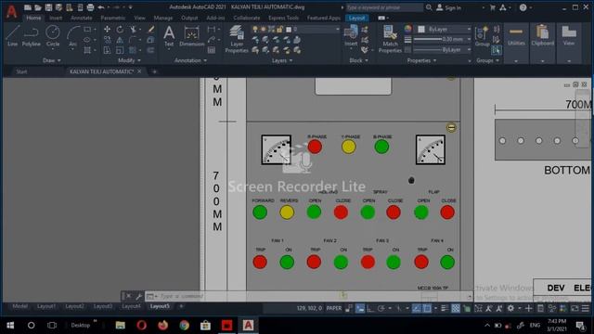The width and height of the screenshot is (594, 334).
Task: Expand the Annotation panel dropdown
Action: 190,60
